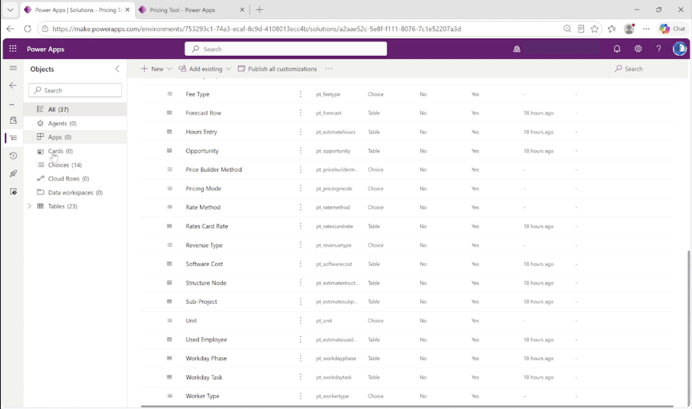Click the back arrow in left rail
Viewport: 692px width, 409px height.
[13, 85]
